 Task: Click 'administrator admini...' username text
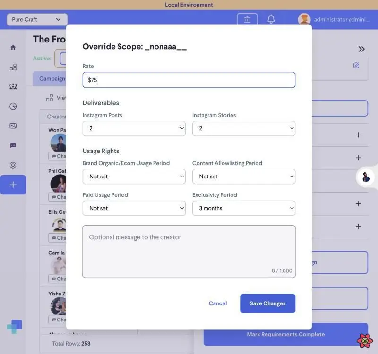pos(342,19)
